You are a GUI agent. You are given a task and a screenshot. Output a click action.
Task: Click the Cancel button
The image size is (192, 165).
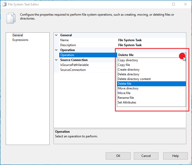pos(146,156)
